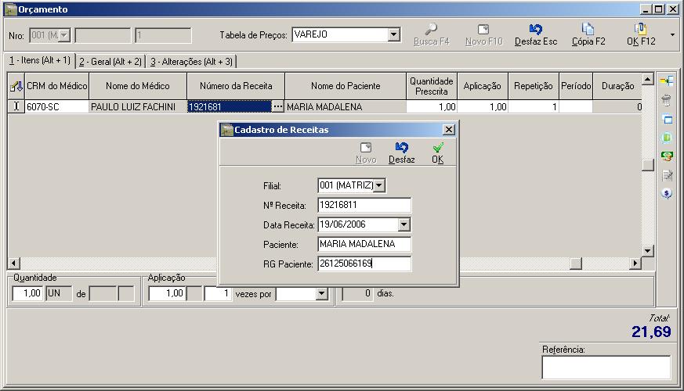Viewport: 684px width, 391px height.
Task: Click the Cópia F2 copy icon
Action: click(588, 29)
